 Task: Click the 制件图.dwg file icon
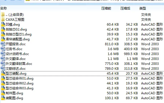tap(3, 93)
